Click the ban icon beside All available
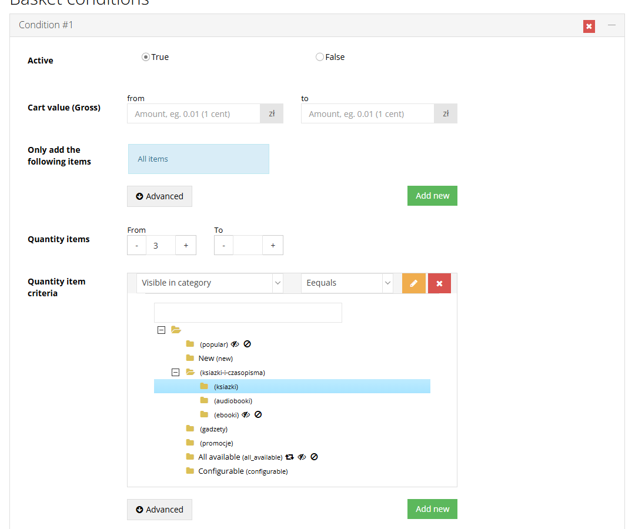The image size is (635, 529). pos(314,457)
